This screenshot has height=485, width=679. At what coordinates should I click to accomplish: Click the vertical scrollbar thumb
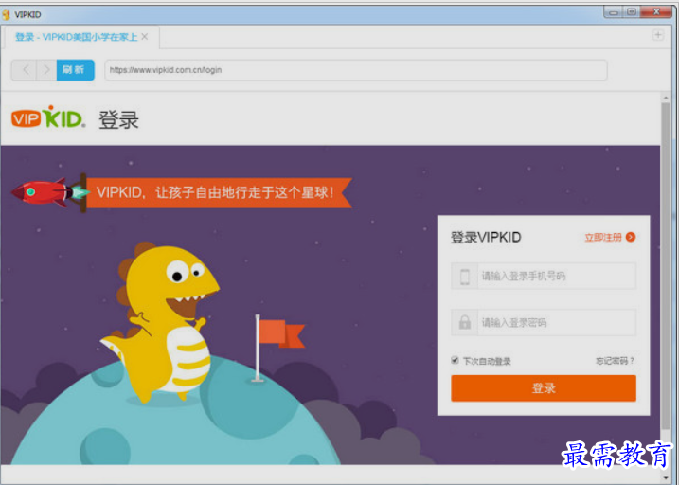point(666,265)
